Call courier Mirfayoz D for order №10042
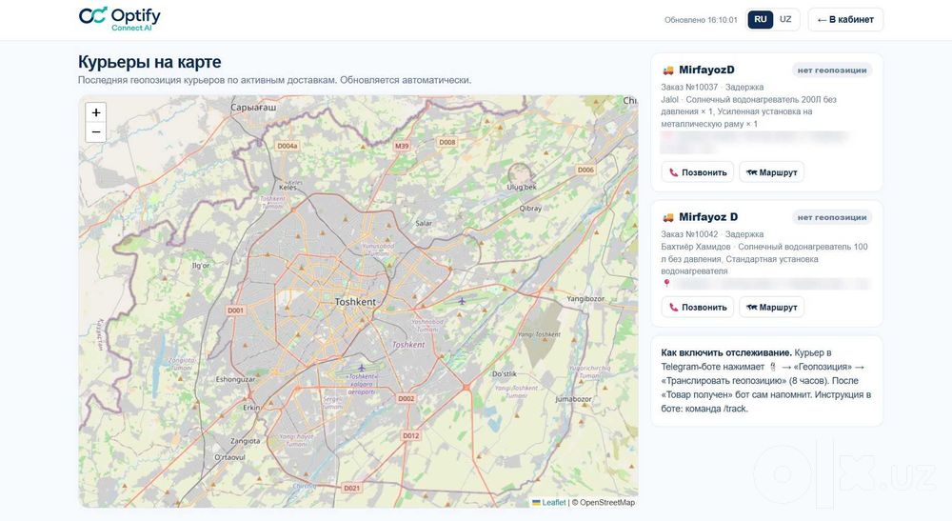Viewport: 952px width, 521px height. click(x=697, y=308)
